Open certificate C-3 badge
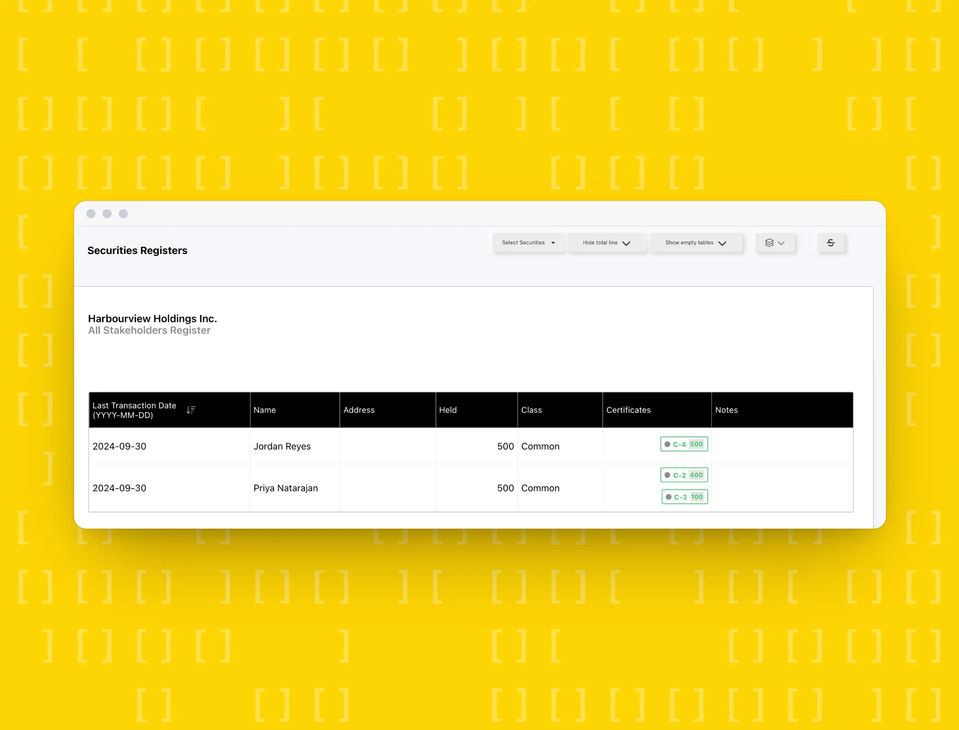The image size is (959, 730). pos(684,497)
